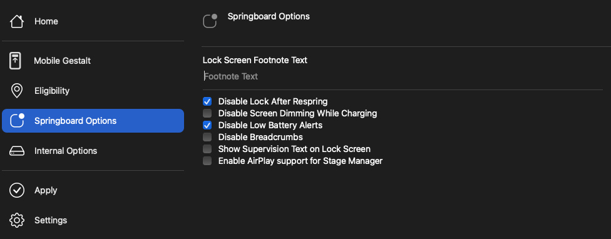611x239 pixels.
Task: Select the Mobile Gestalt phone icon
Action: coord(15,61)
